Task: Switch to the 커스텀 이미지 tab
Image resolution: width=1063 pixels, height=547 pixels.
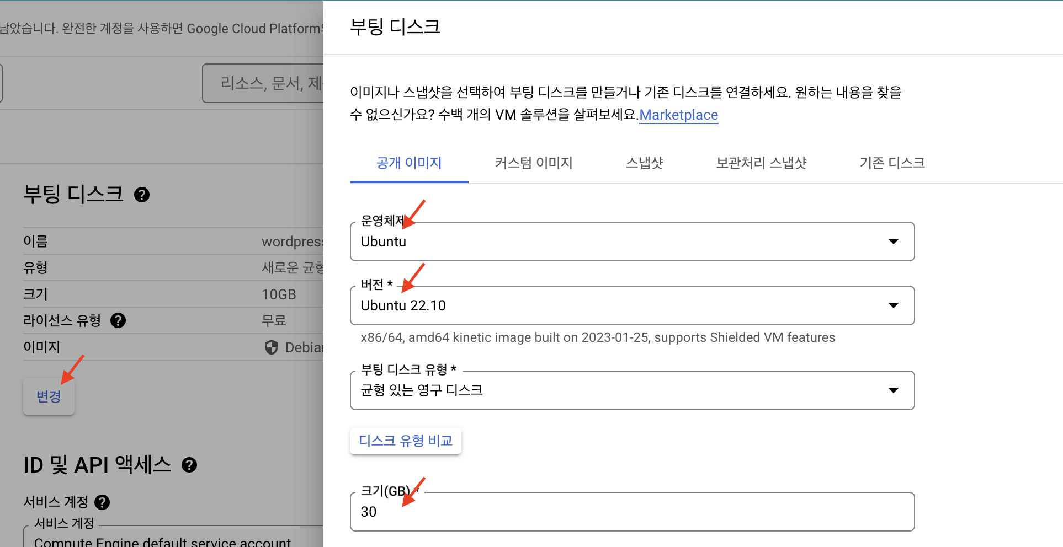Action: (534, 163)
